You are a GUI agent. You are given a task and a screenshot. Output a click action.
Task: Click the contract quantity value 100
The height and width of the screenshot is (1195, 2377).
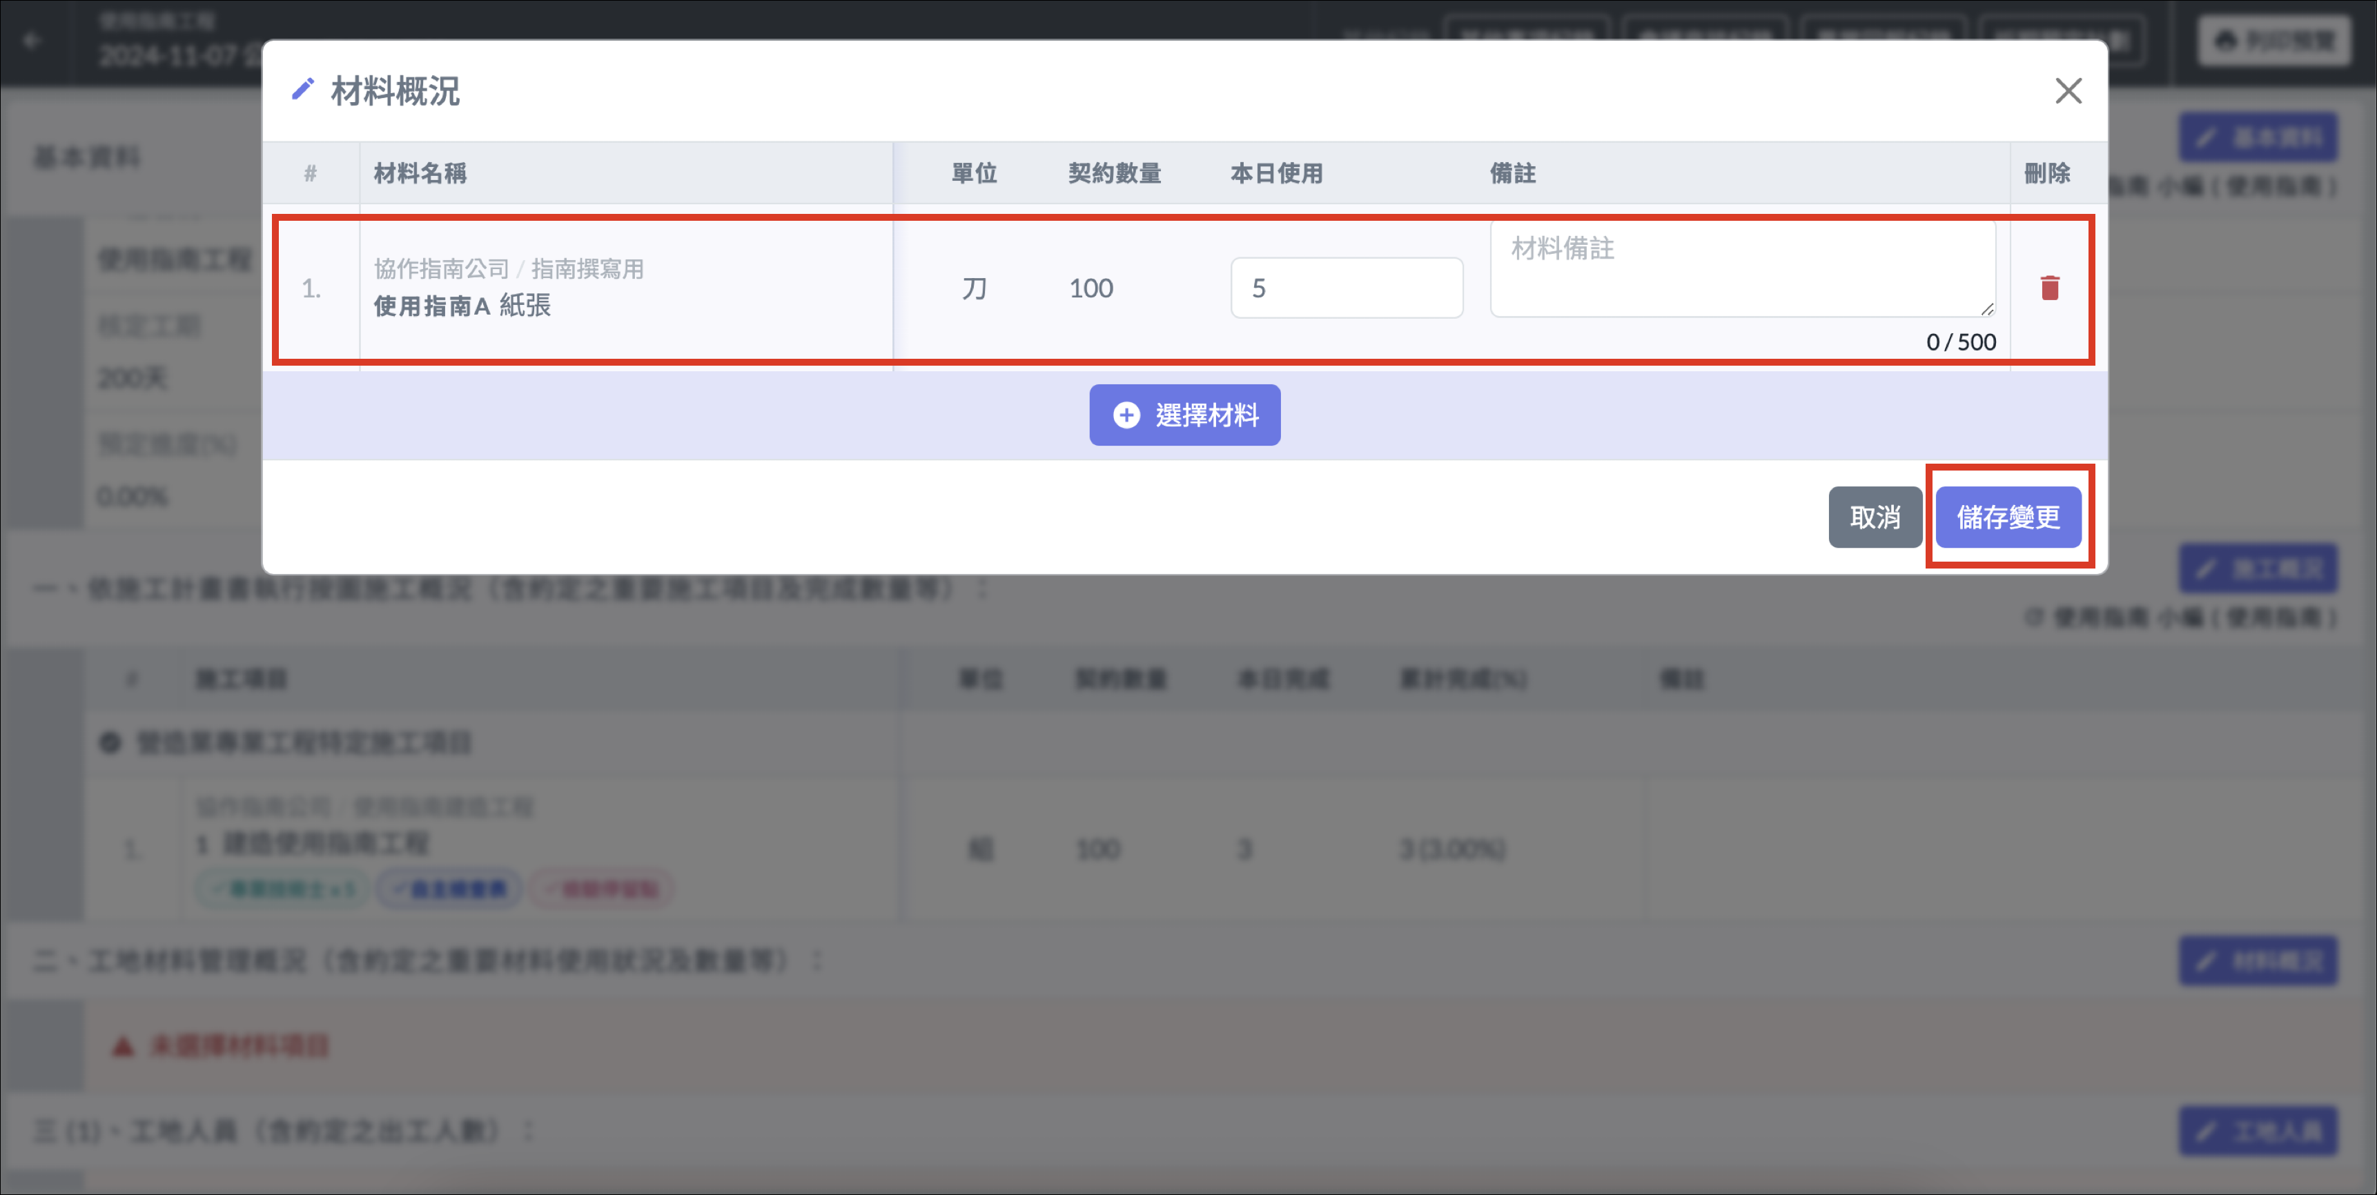[1090, 288]
